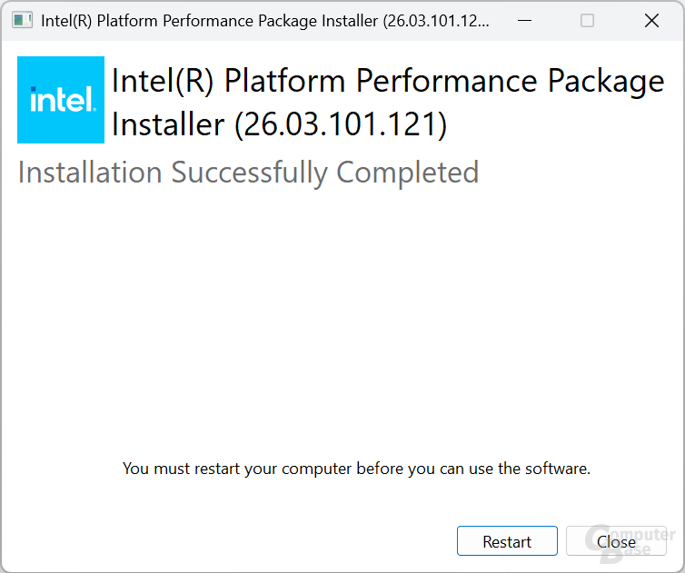The image size is (685, 573).
Task: Click the installer icon in the title bar
Action: tap(22, 21)
